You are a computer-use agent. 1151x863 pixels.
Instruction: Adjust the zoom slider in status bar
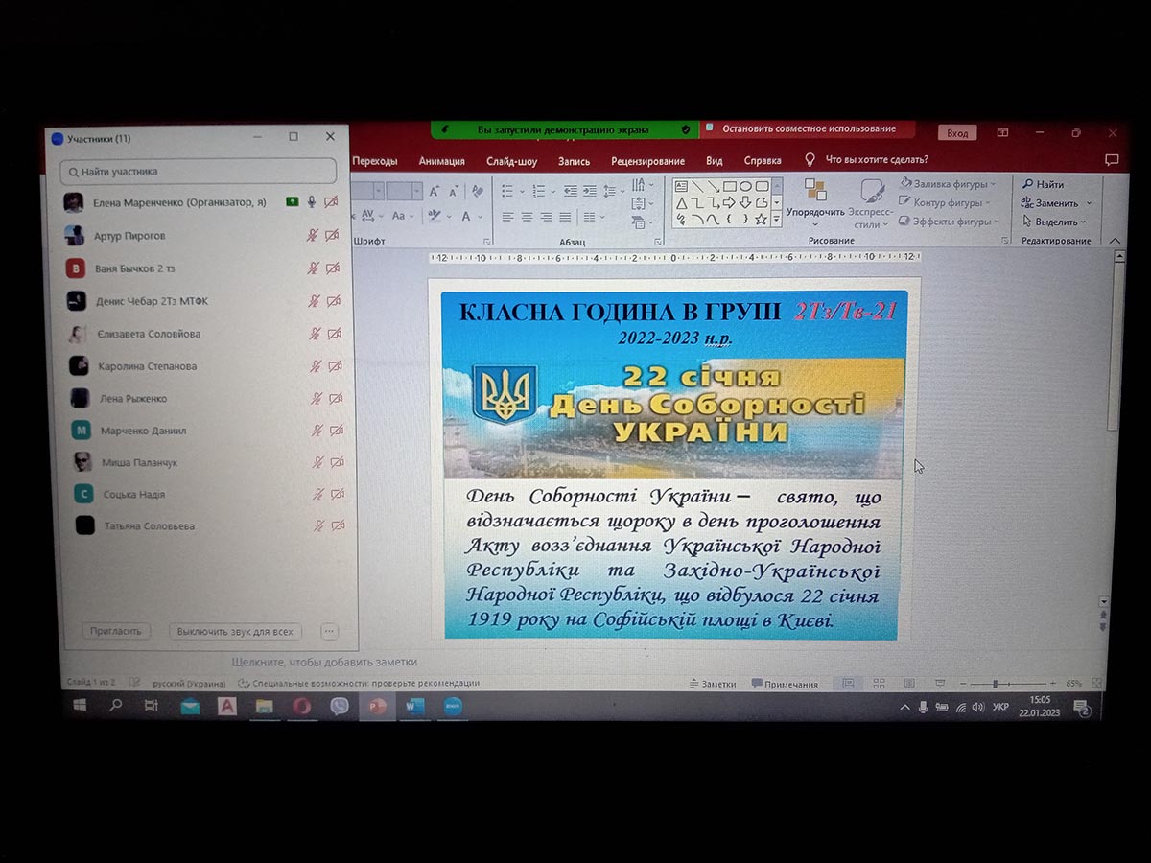[x=995, y=684]
